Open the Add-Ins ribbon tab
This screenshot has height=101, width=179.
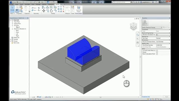(x=44, y=4)
